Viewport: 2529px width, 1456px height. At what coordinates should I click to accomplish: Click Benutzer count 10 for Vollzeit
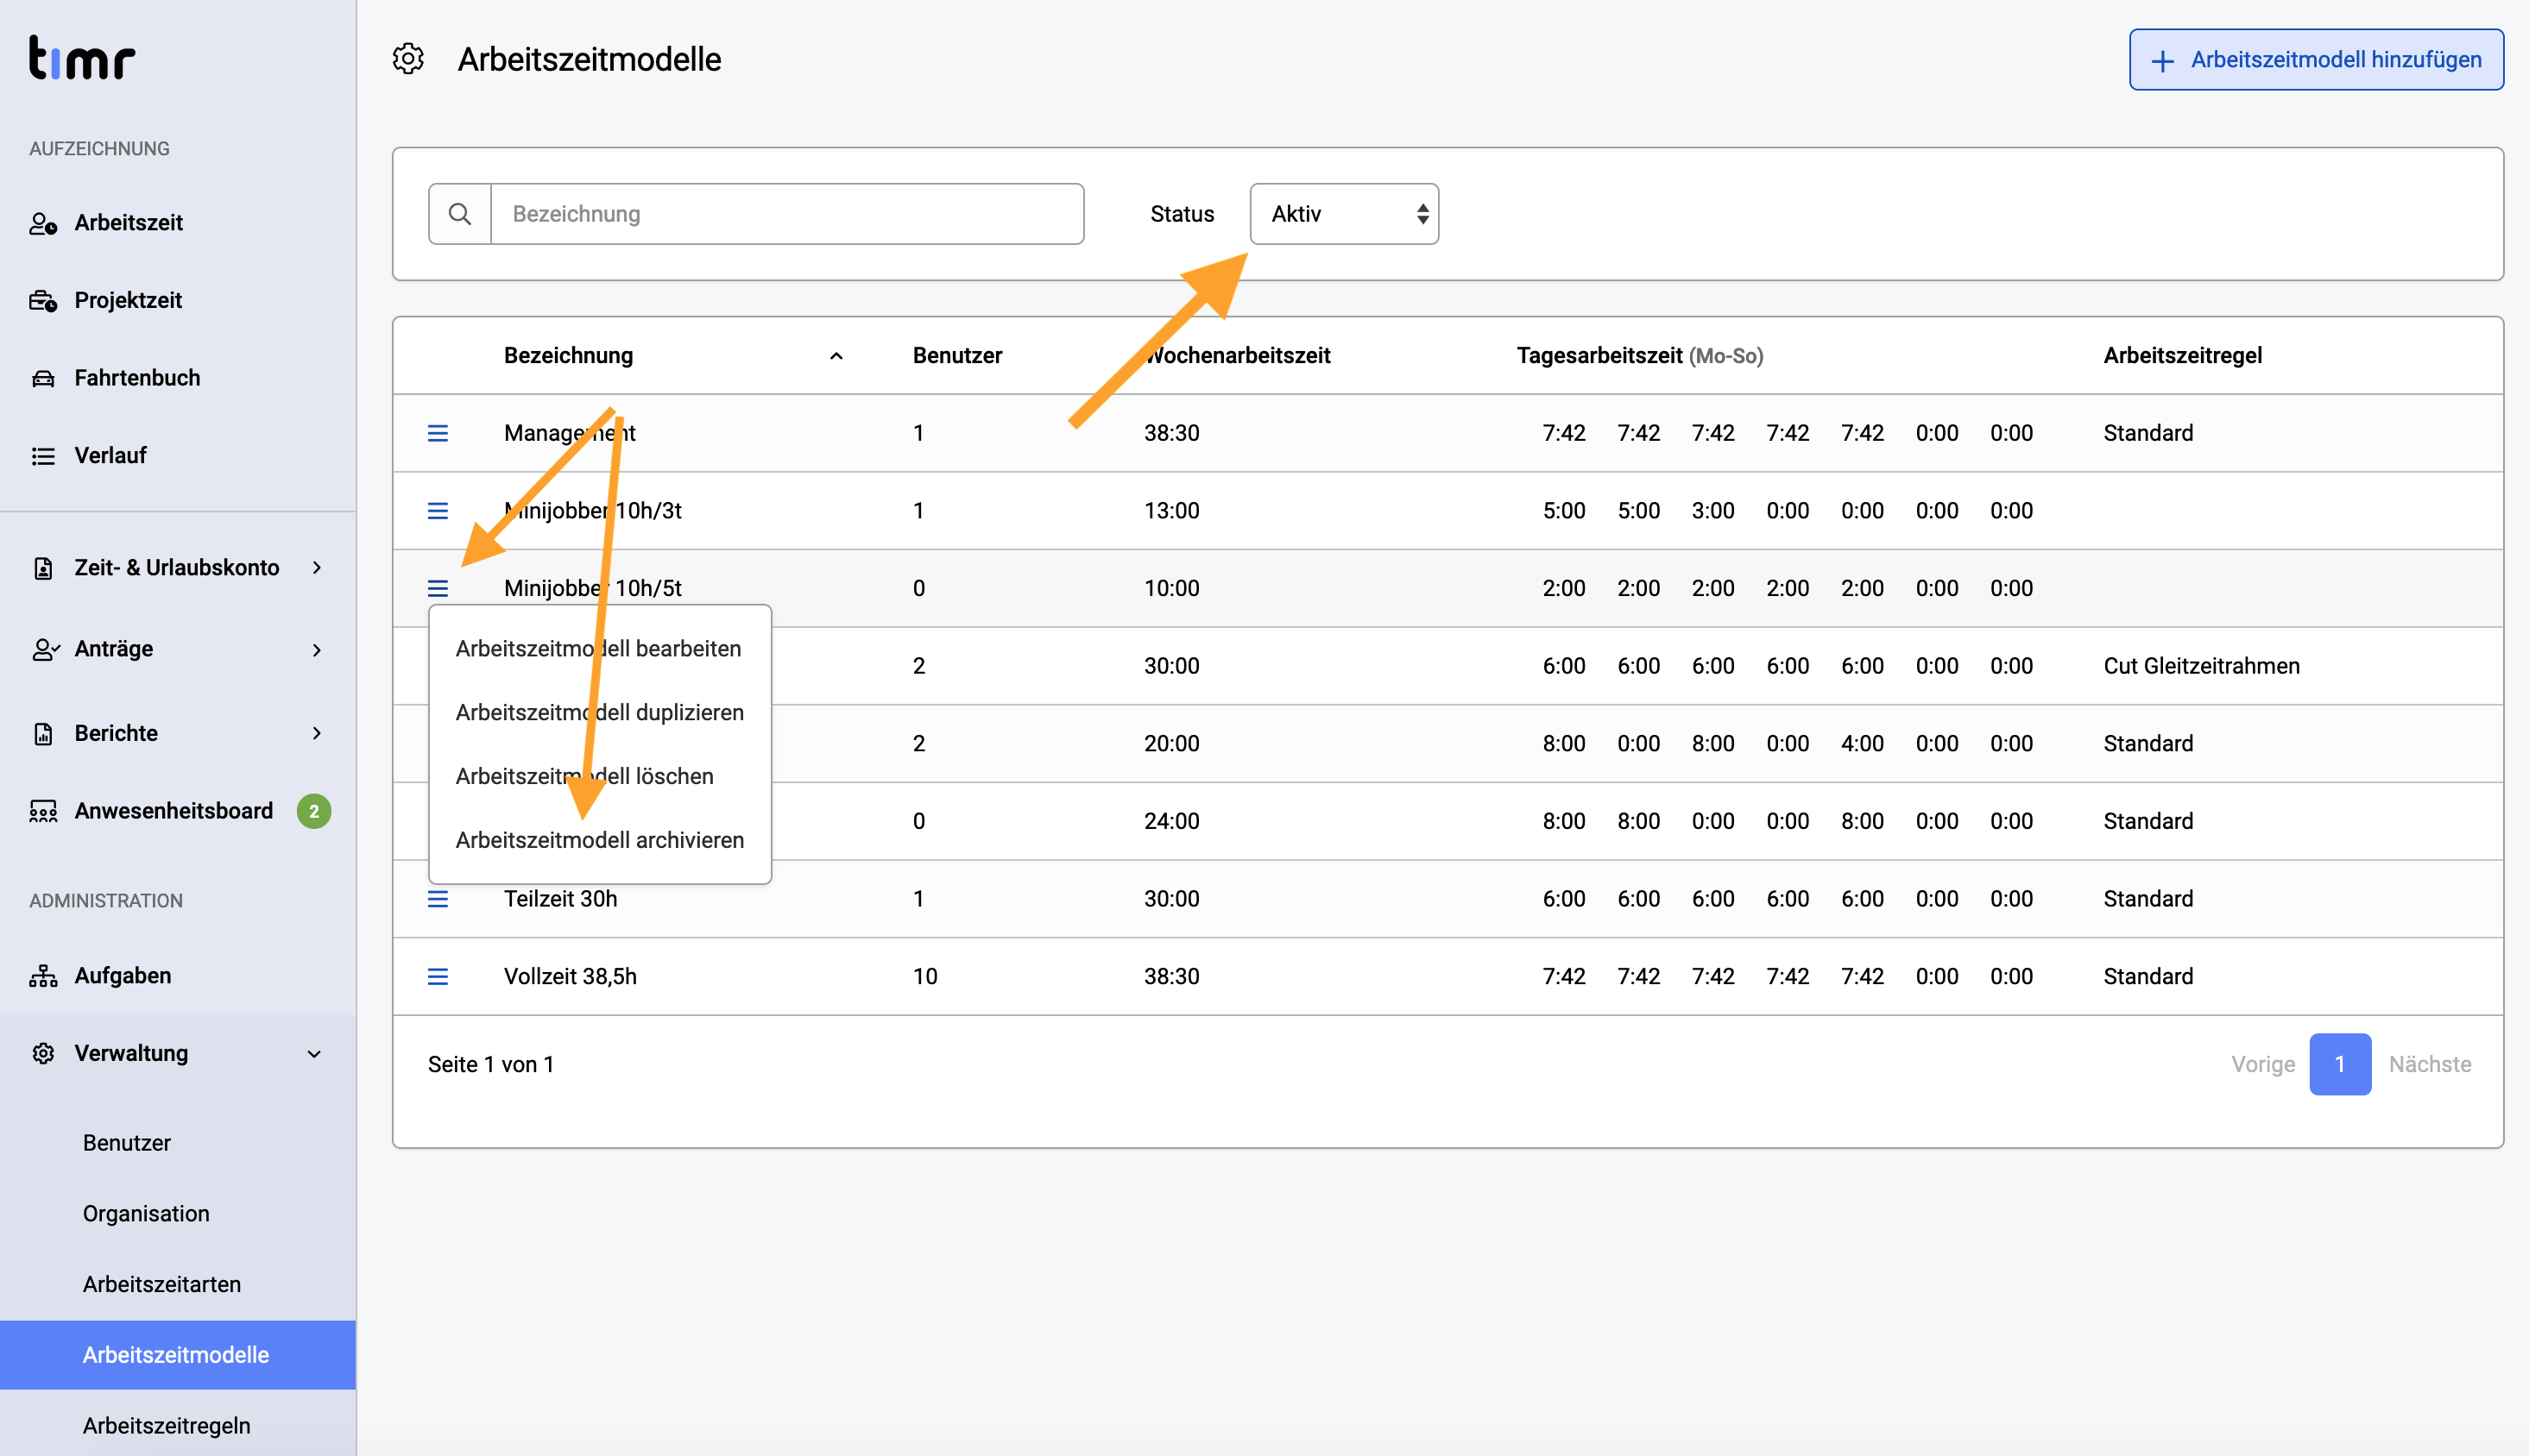point(924,976)
